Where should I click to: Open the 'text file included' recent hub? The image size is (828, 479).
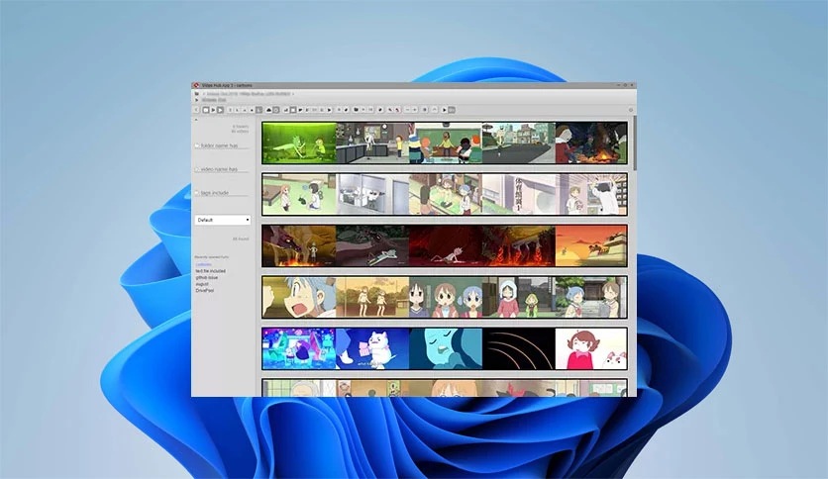tap(210, 271)
